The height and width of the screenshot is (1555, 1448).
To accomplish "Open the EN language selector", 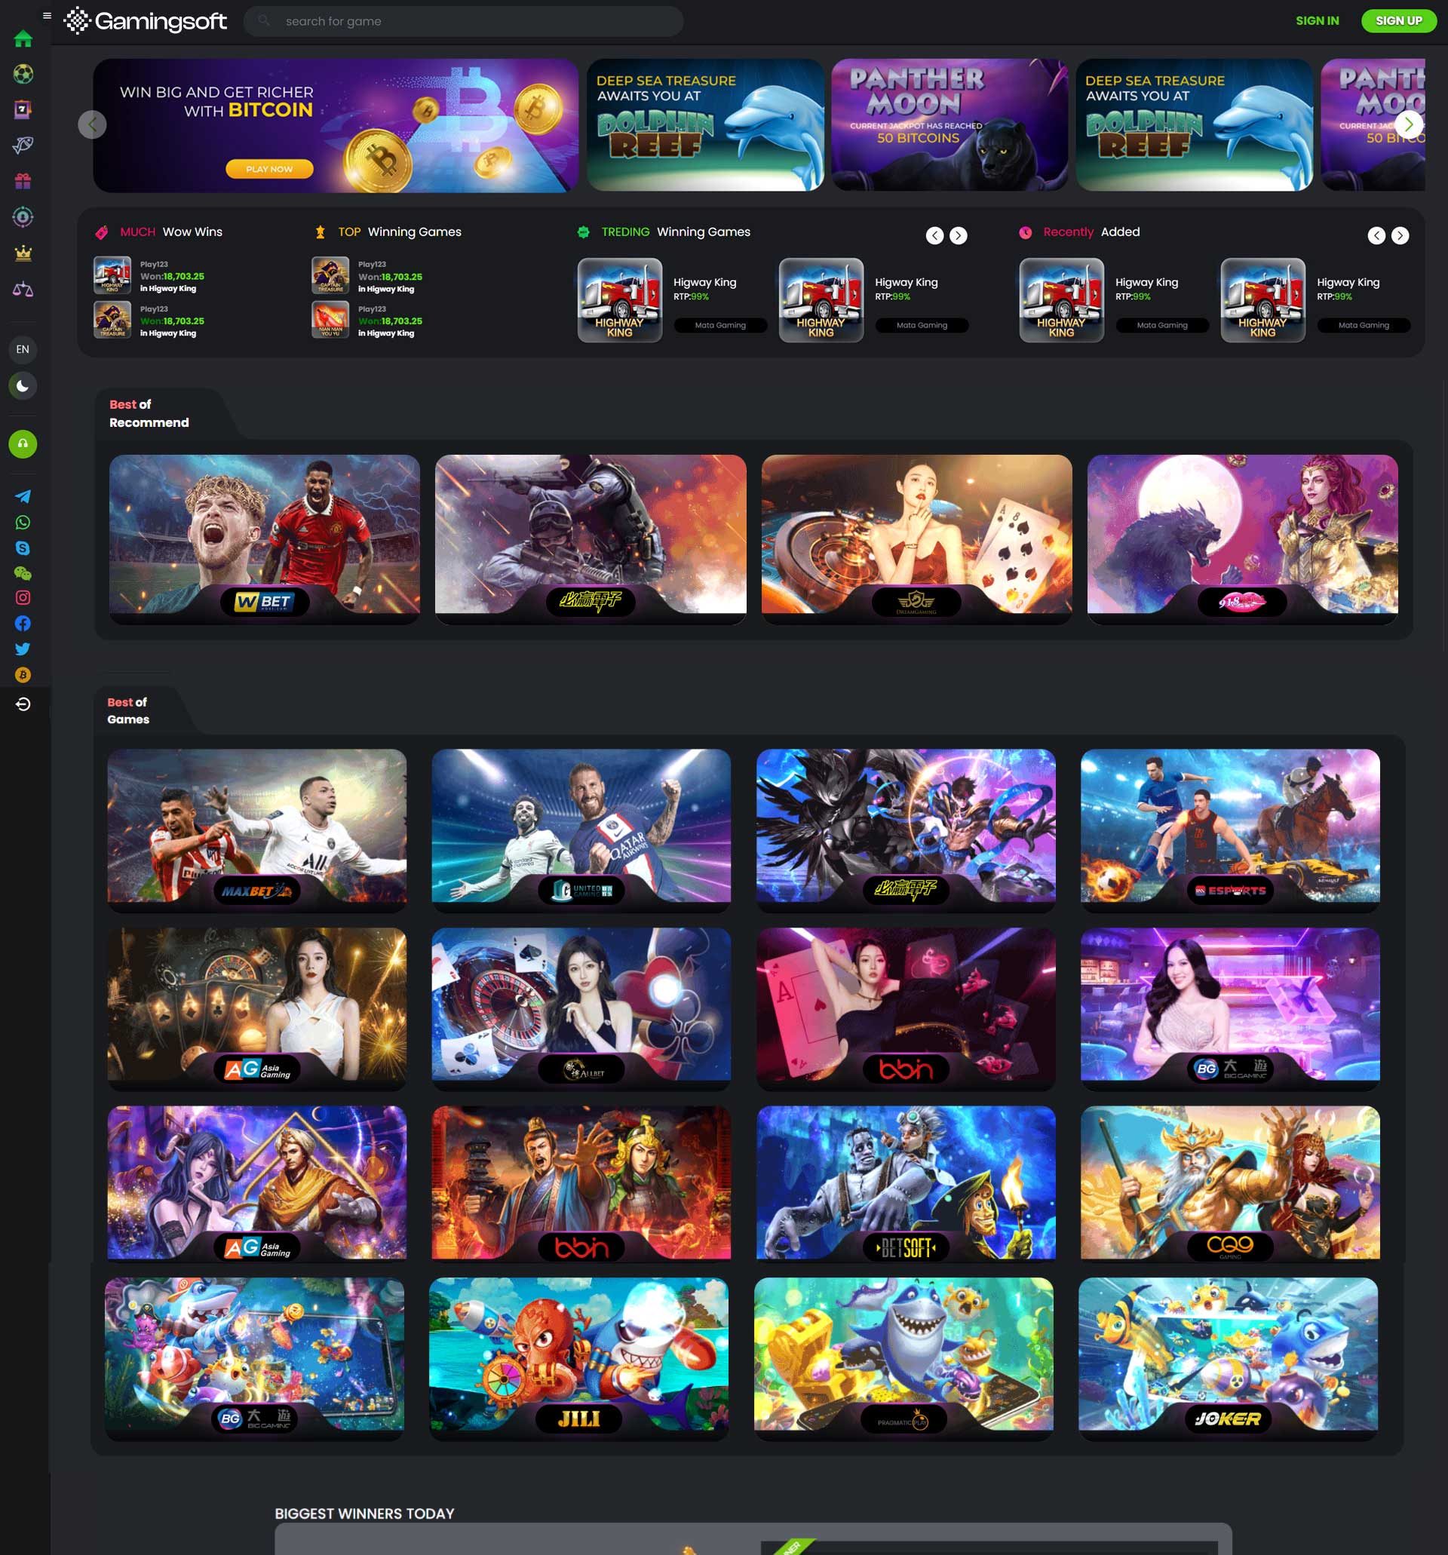I will click(x=23, y=350).
